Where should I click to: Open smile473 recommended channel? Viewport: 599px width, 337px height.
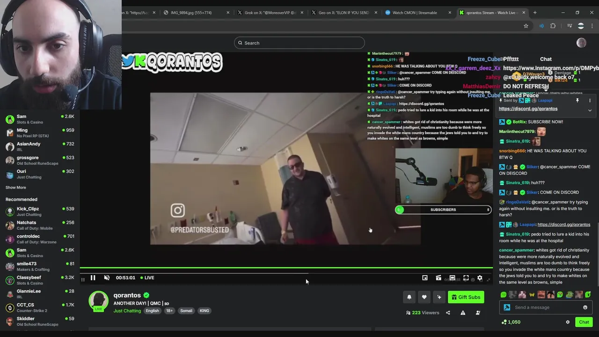click(x=40, y=266)
